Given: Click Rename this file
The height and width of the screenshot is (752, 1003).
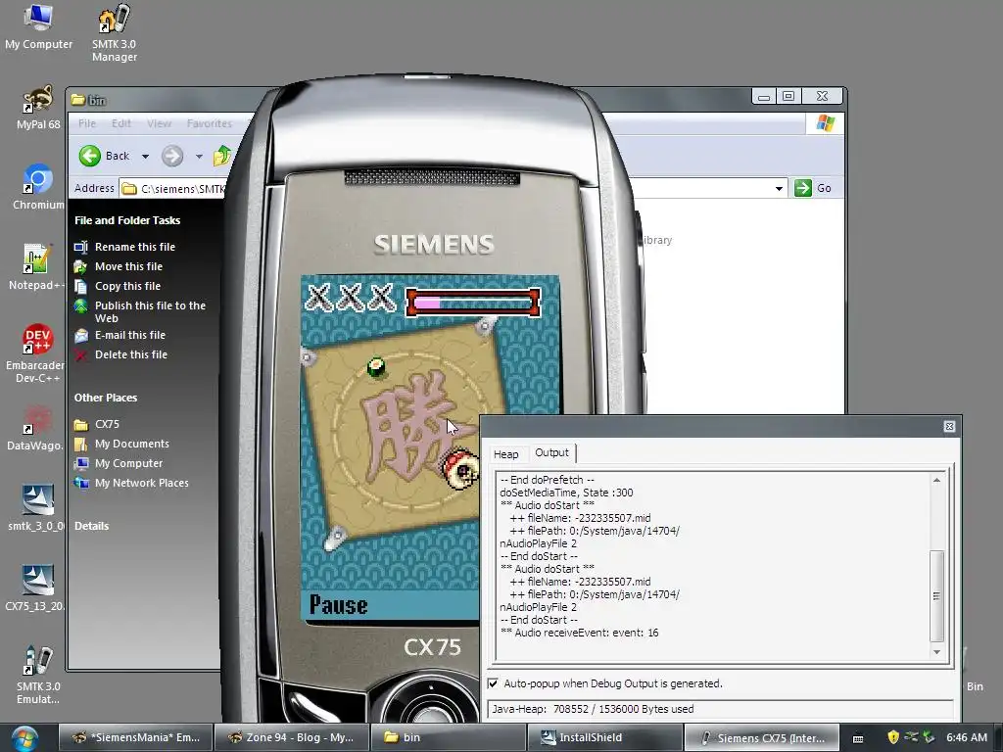Looking at the screenshot, I should click(x=135, y=247).
